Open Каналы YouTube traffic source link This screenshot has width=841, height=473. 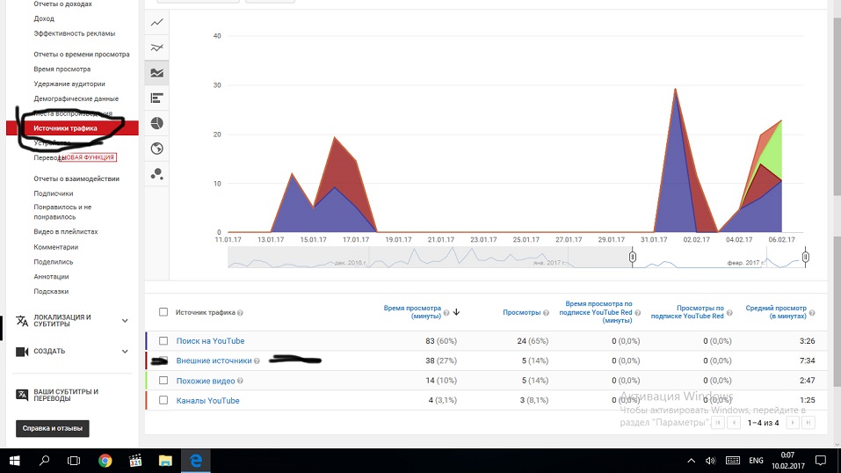207,401
